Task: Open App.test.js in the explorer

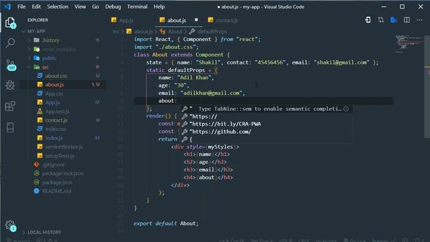Action: pyautogui.click(x=63, y=112)
